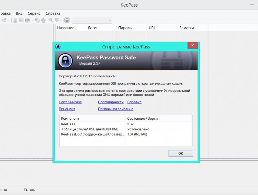
Task: Open the quick search combo box in toolbar
Action: (92, 20)
